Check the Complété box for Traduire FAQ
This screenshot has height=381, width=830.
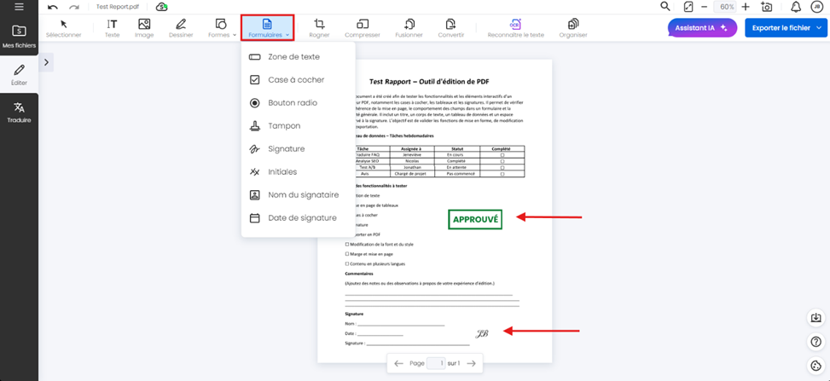point(502,154)
